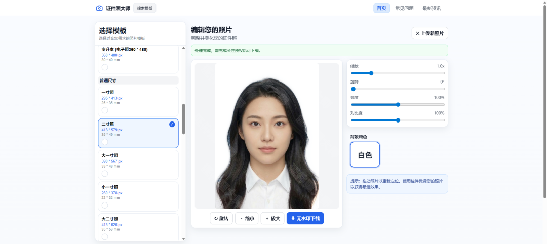The image size is (547, 244).
Task: Click the template list scrollbar thumb
Action: click(x=184, y=119)
